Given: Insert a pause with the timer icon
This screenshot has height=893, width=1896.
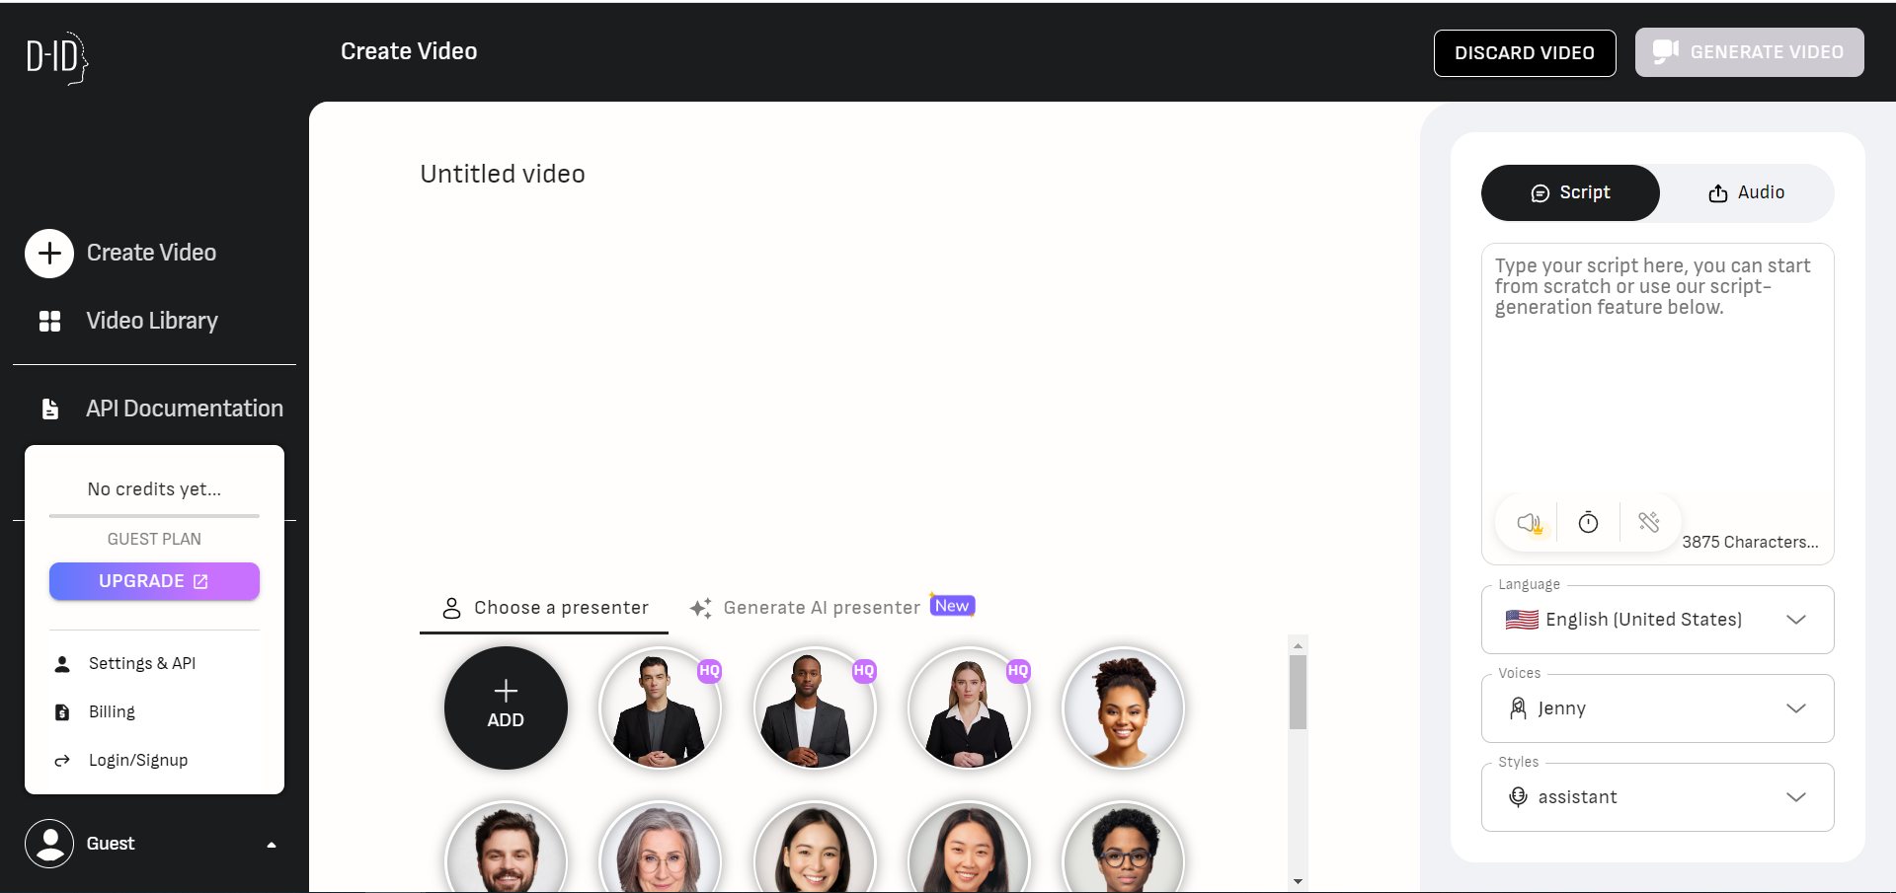Looking at the screenshot, I should coord(1588,522).
